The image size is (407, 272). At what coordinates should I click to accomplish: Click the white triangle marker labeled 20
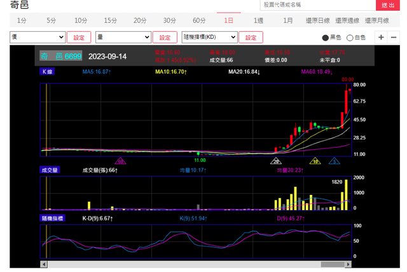(277, 162)
